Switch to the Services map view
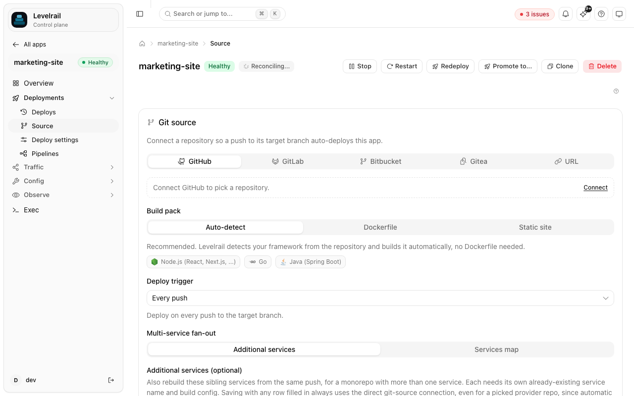Image resolution: width=634 pixels, height=396 pixels. pyautogui.click(x=496, y=349)
